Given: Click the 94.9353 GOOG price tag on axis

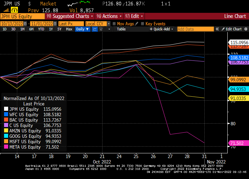Looking at the screenshot, I should pyautogui.click(x=239, y=89).
